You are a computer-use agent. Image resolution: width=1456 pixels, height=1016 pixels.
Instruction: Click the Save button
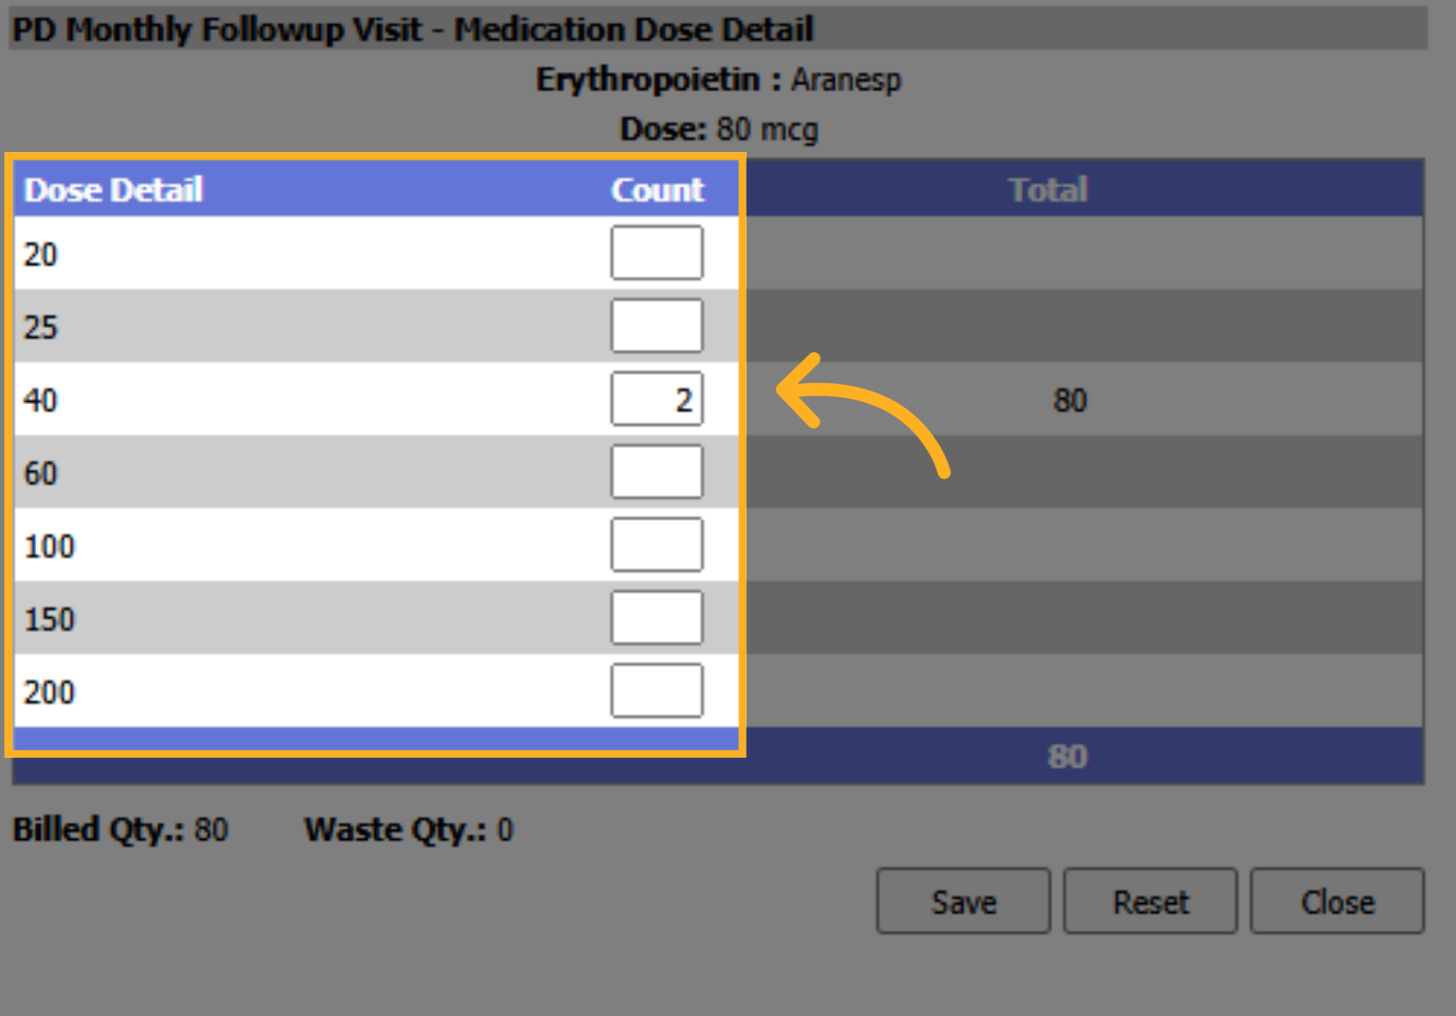(963, 901)
